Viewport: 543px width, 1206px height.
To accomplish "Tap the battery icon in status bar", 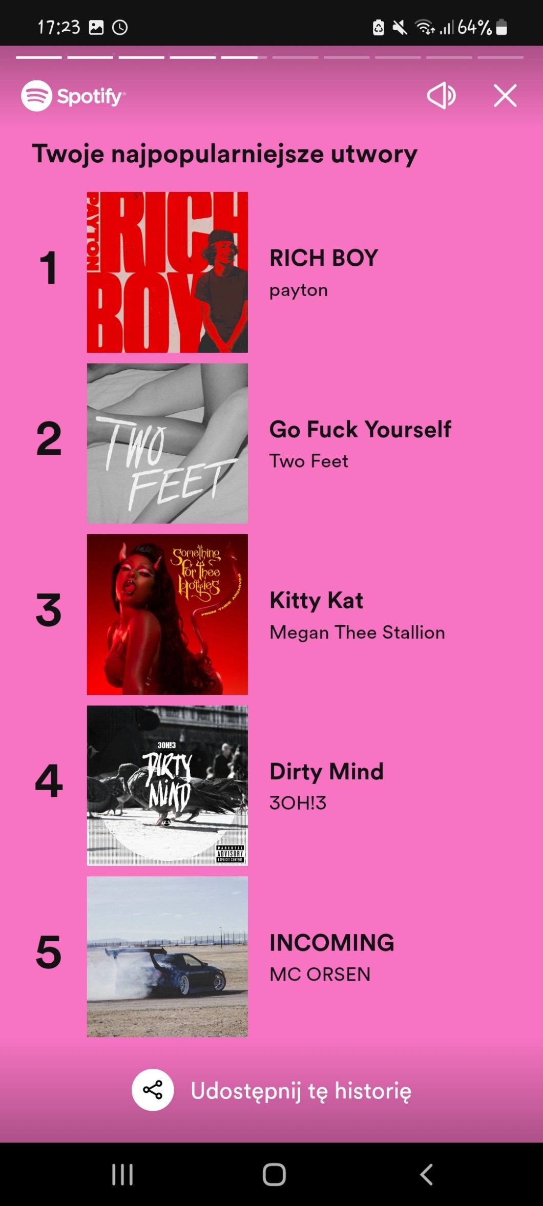I will (x=502, y=27).
